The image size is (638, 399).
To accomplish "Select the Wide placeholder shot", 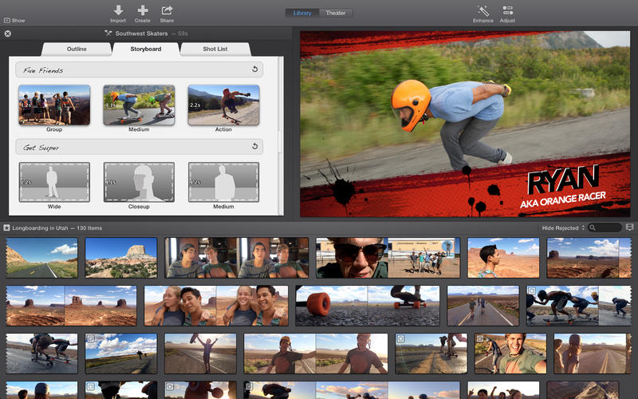I will pos(54,182).
